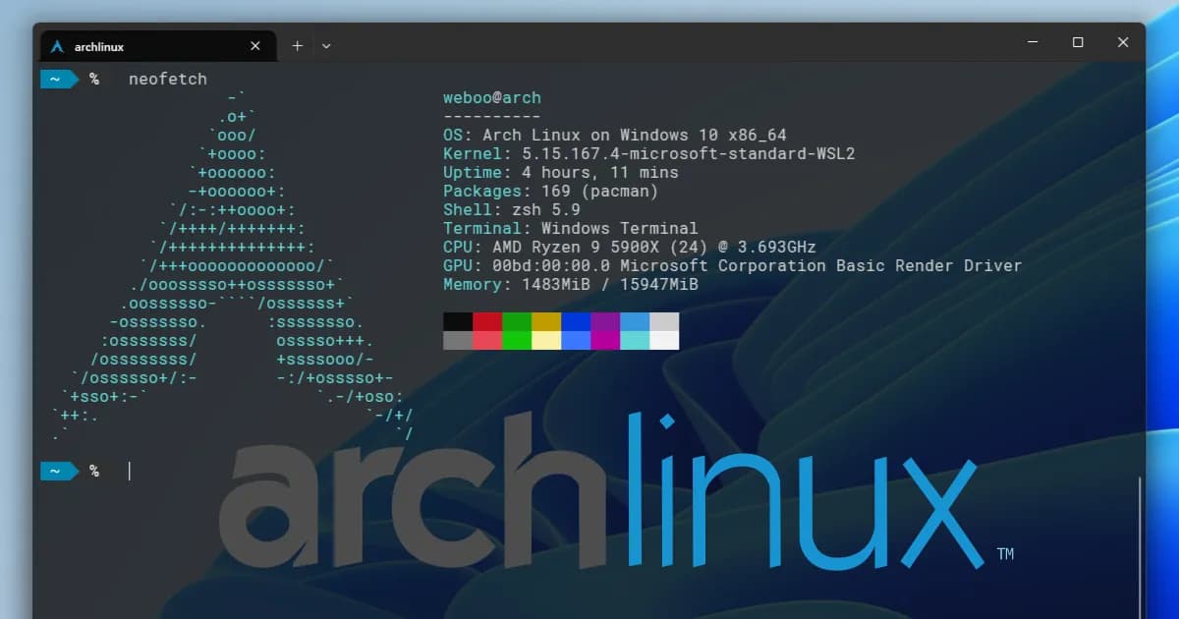This screenshot has height=619, width=1179.
Task: Minimize the Windows Terminal window
Action: click(x=1033, y=42)
